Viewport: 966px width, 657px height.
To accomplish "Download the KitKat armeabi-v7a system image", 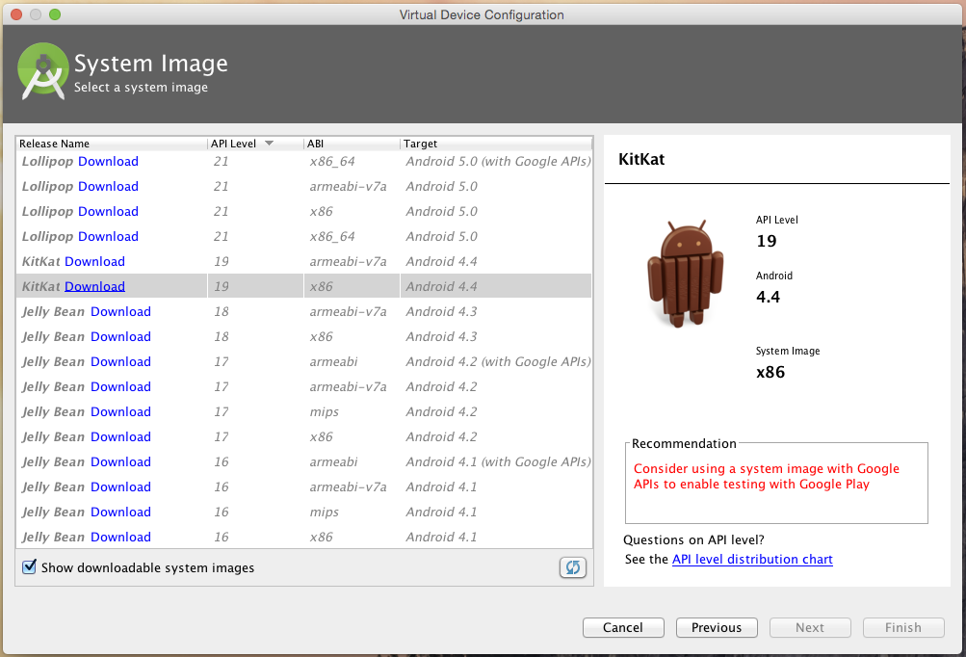I will tap(94, 261).
